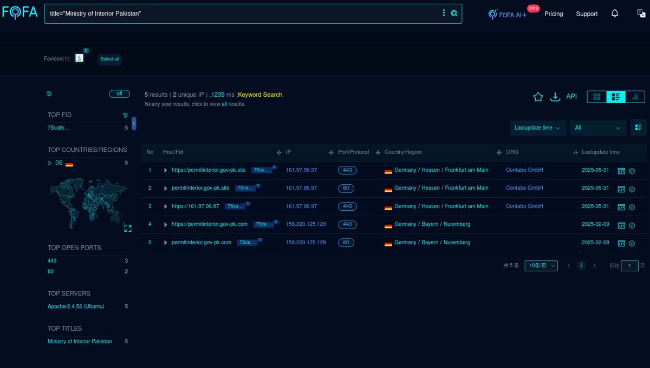This screenshot has height=368, width=650.
Task: Go to the next results page
Action: click(x=595, y=266)
